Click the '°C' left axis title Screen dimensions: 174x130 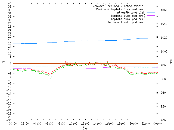4,62
